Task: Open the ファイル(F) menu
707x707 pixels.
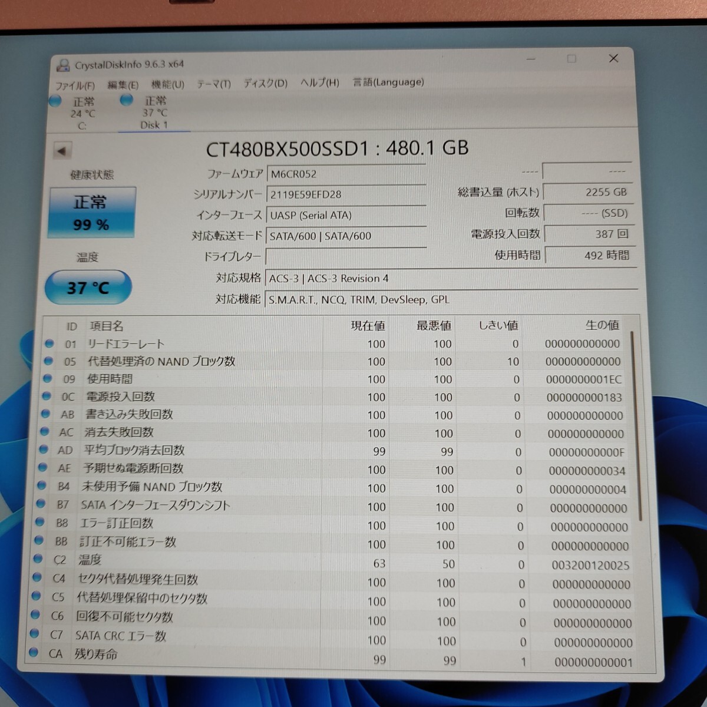Action: pyautogui.click(x=77, y=85)
